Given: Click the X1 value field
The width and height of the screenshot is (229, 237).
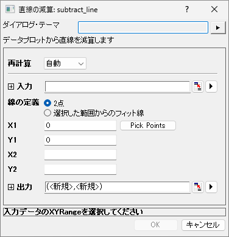Looking at the screenshot, I should (x=80, y=126).
